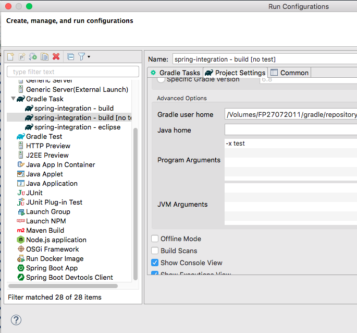The height and width of the screenshot is (333, 357).
Task: Select spring-integration - build configuration
Action: [74, 108]
